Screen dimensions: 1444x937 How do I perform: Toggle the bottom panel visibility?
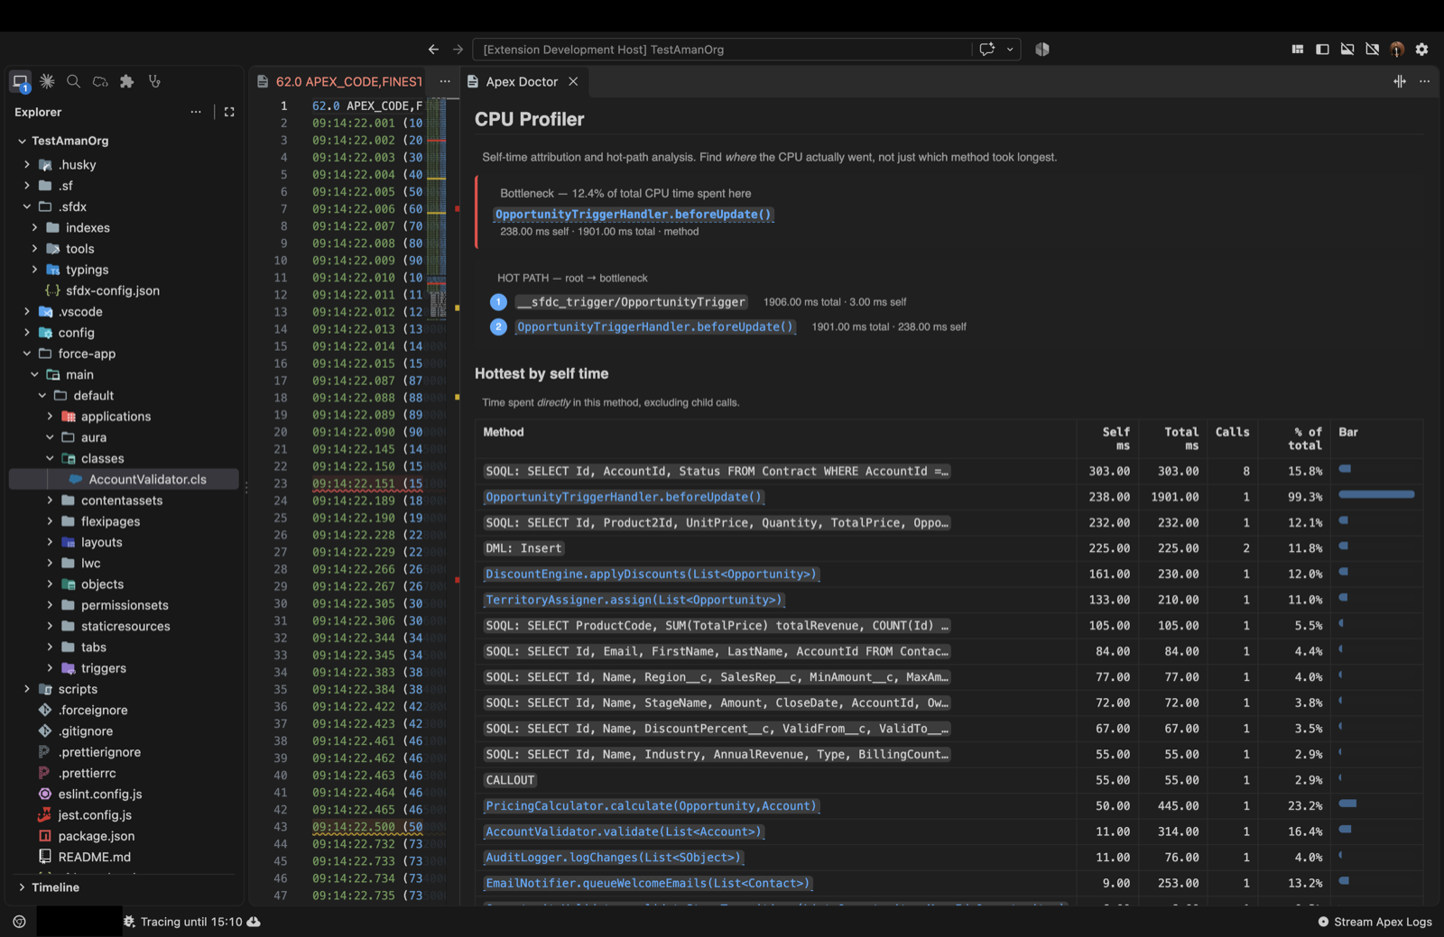[1347, 50]
